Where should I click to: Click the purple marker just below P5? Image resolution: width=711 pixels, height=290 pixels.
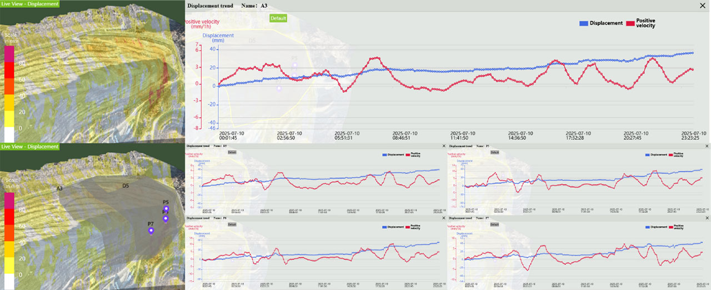pos(165,218)
